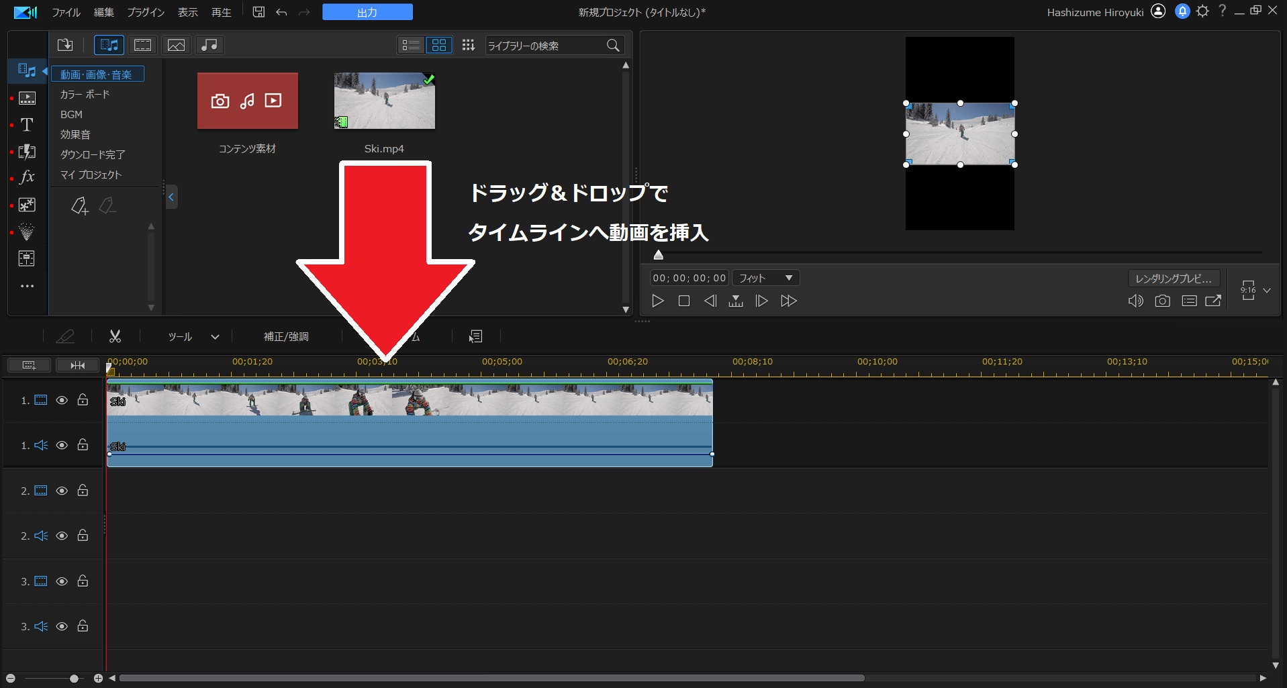The width and height of the screenshot is (1287, 688).
Task: Click the 補正/強調 button
Action: [286, 336]
